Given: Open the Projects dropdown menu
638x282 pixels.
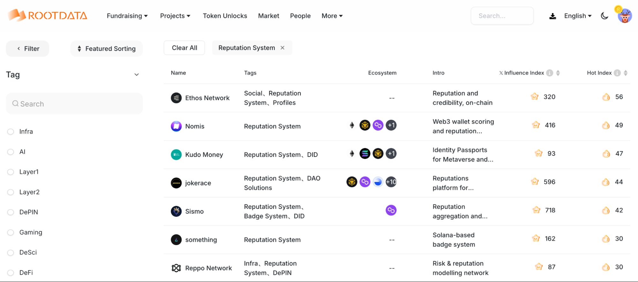Looking at the screenshot, I should coord(175,16).
